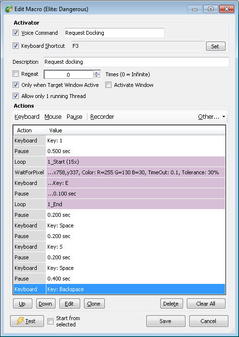Viewport: 239px width, 337px height.
Task: Click the lightning Test button
Action: point(27,321)
